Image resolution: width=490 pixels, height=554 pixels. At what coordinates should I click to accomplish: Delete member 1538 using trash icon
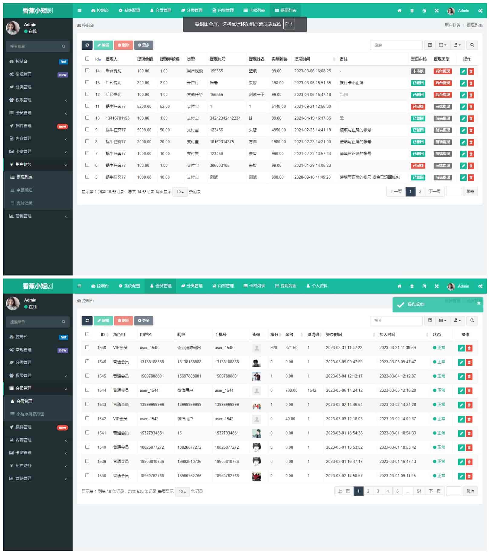[469, 476]
